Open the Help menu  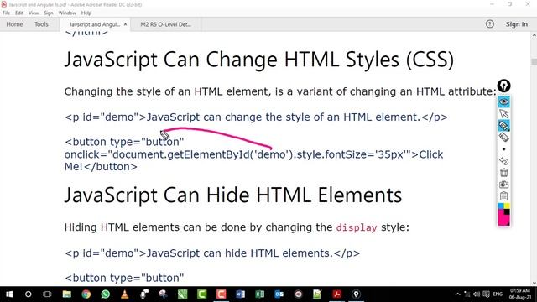click(86, 13)
